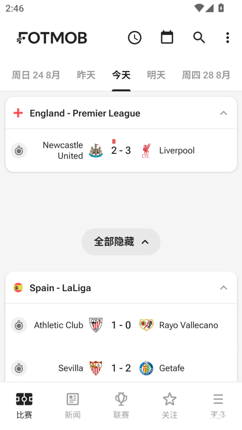The height and width of the screenshot is (430, 242).
Task: Click the 全部隐藏 hide all button
Action: 121,242
